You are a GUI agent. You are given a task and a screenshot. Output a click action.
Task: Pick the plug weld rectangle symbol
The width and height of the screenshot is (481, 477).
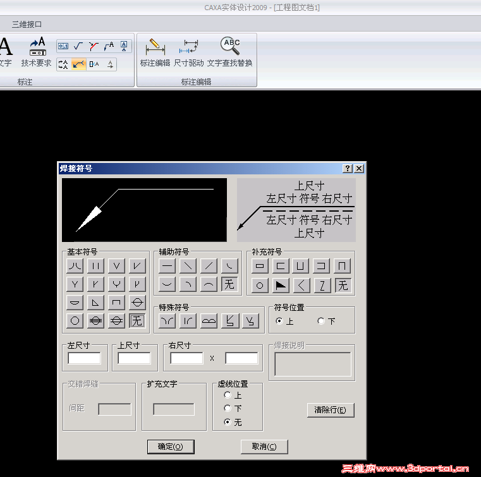(116, 303)
